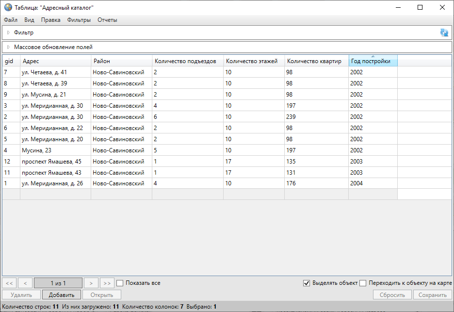Jump to the last page with the >> button
Image resolution: width=454 pixels, height=312 pixels.
pos(107,283)
